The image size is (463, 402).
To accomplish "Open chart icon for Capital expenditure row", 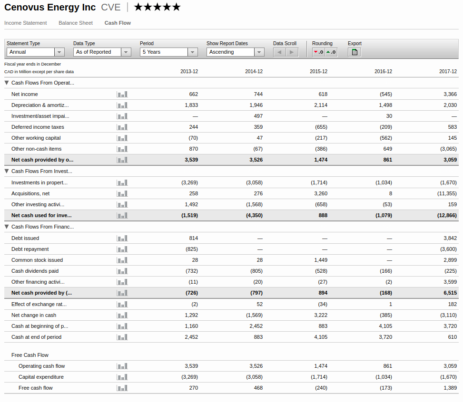I will click(x=122, y=377).
